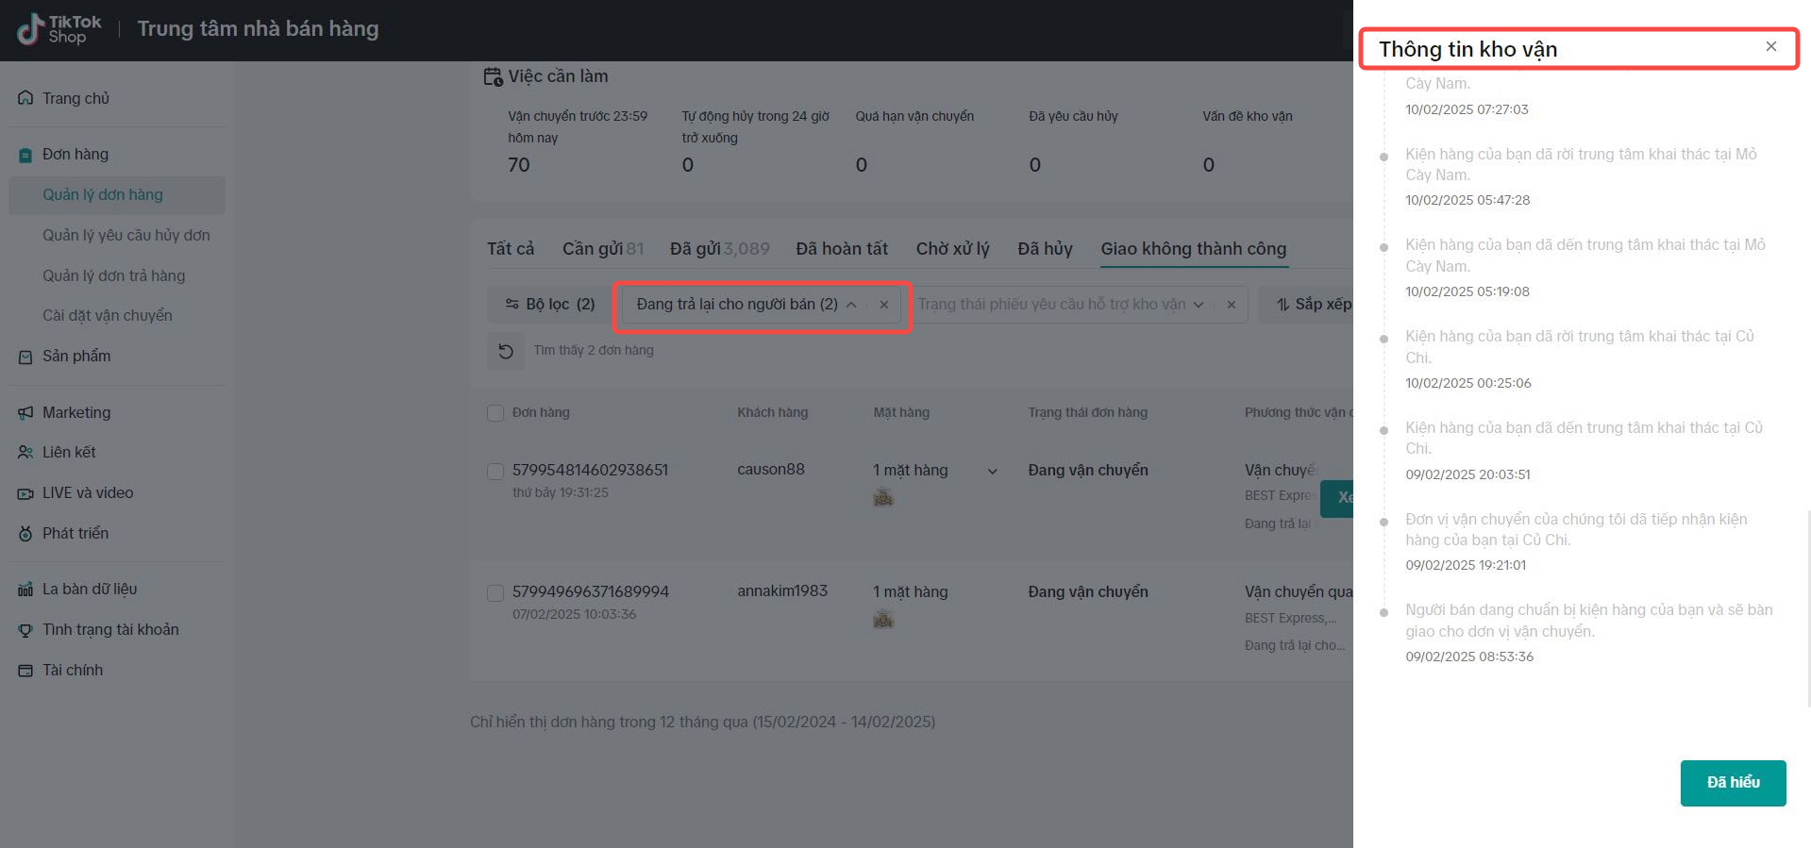Tick checkbox for order 579949696371689994
This screenshot has width=1811, height=848.
point(495,592)
